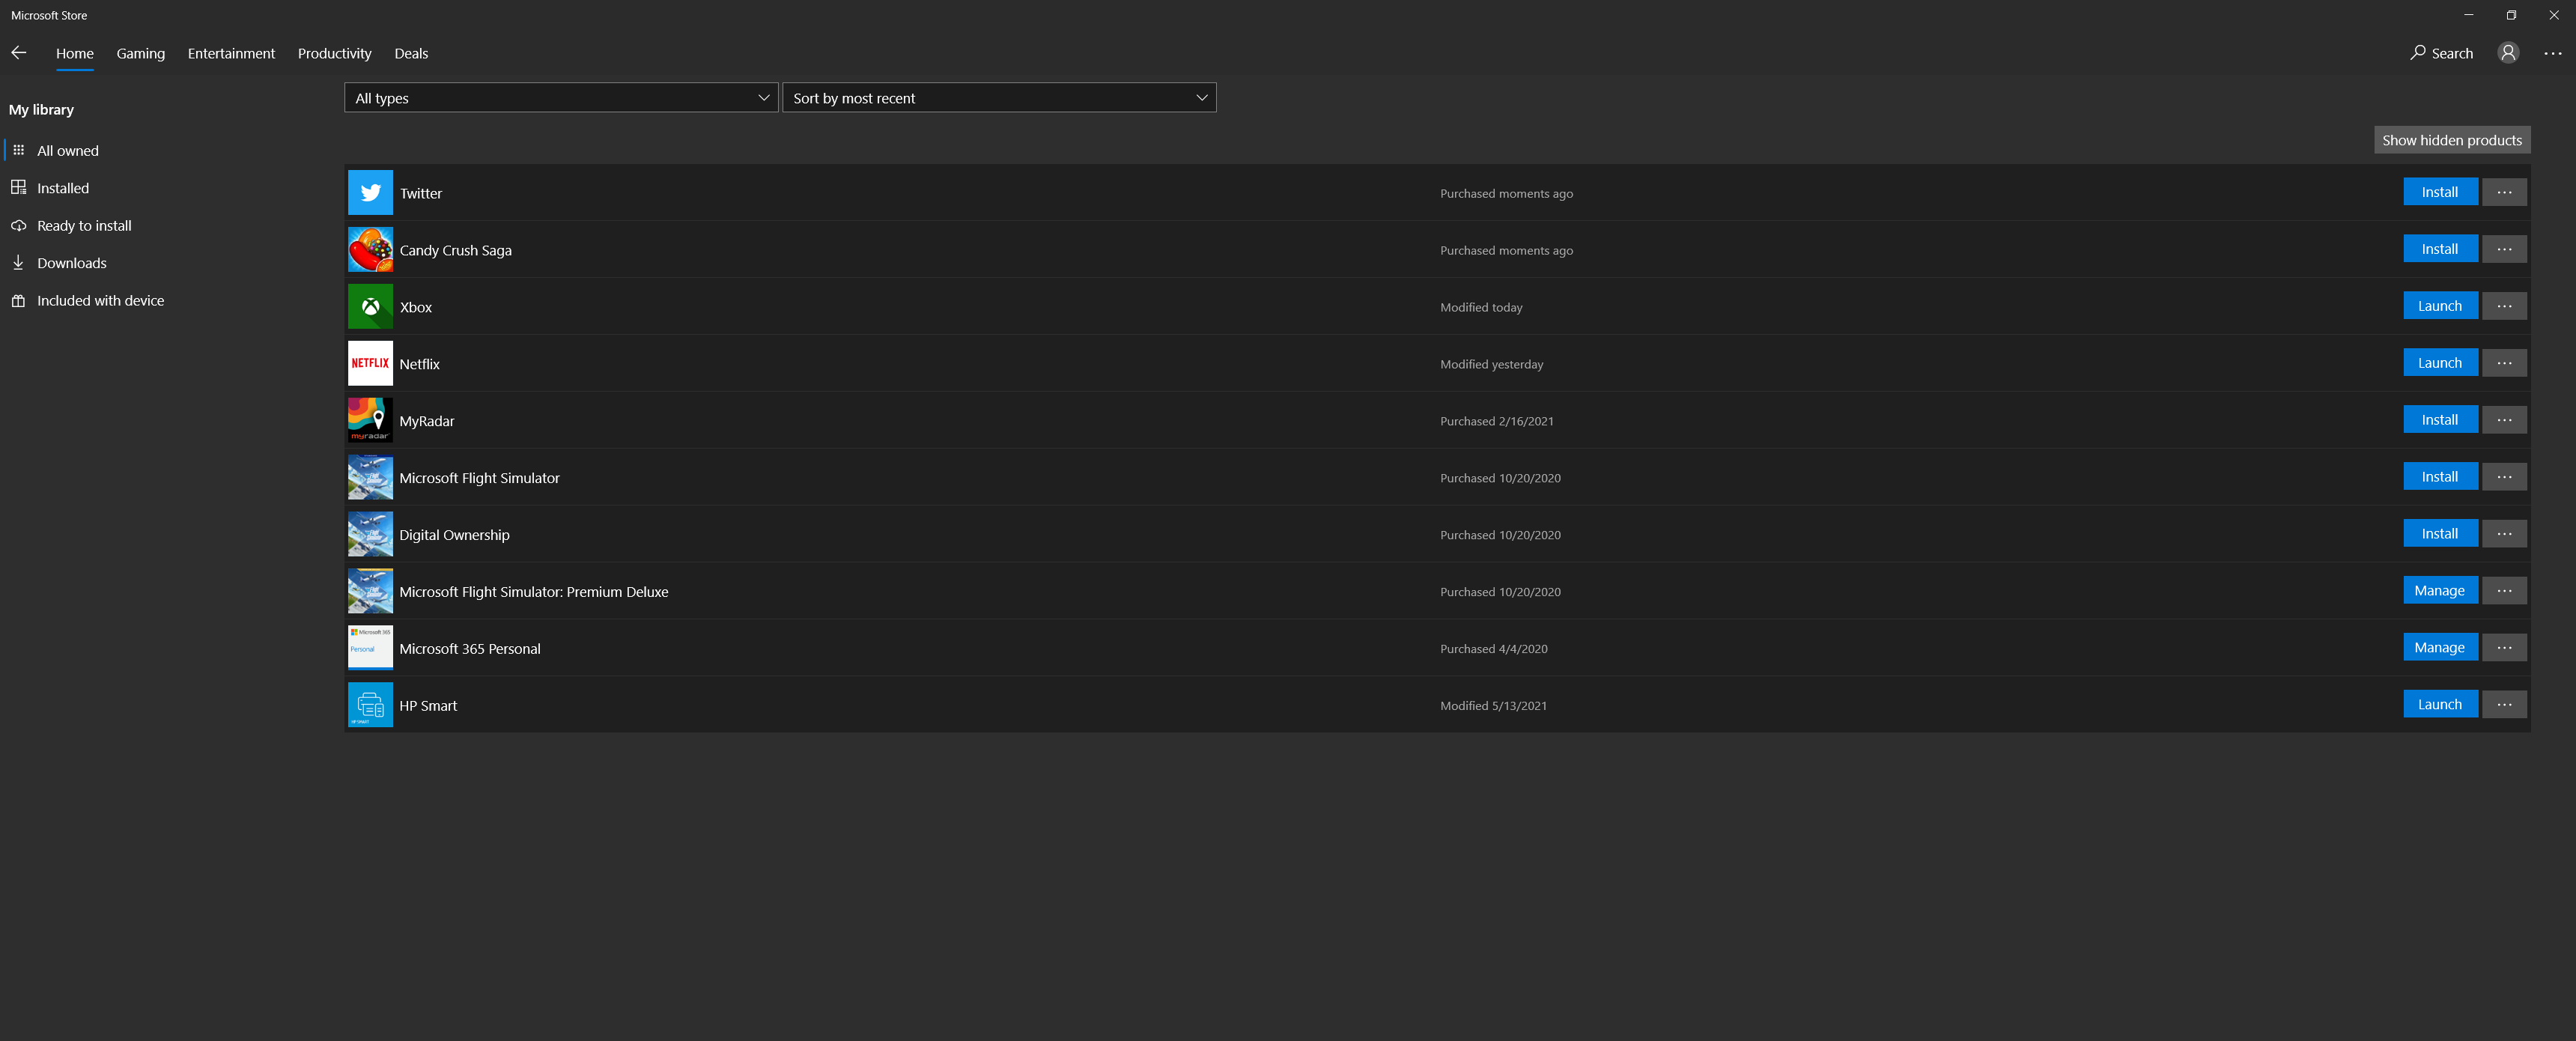Launch HP Smart

point(2440,704)
